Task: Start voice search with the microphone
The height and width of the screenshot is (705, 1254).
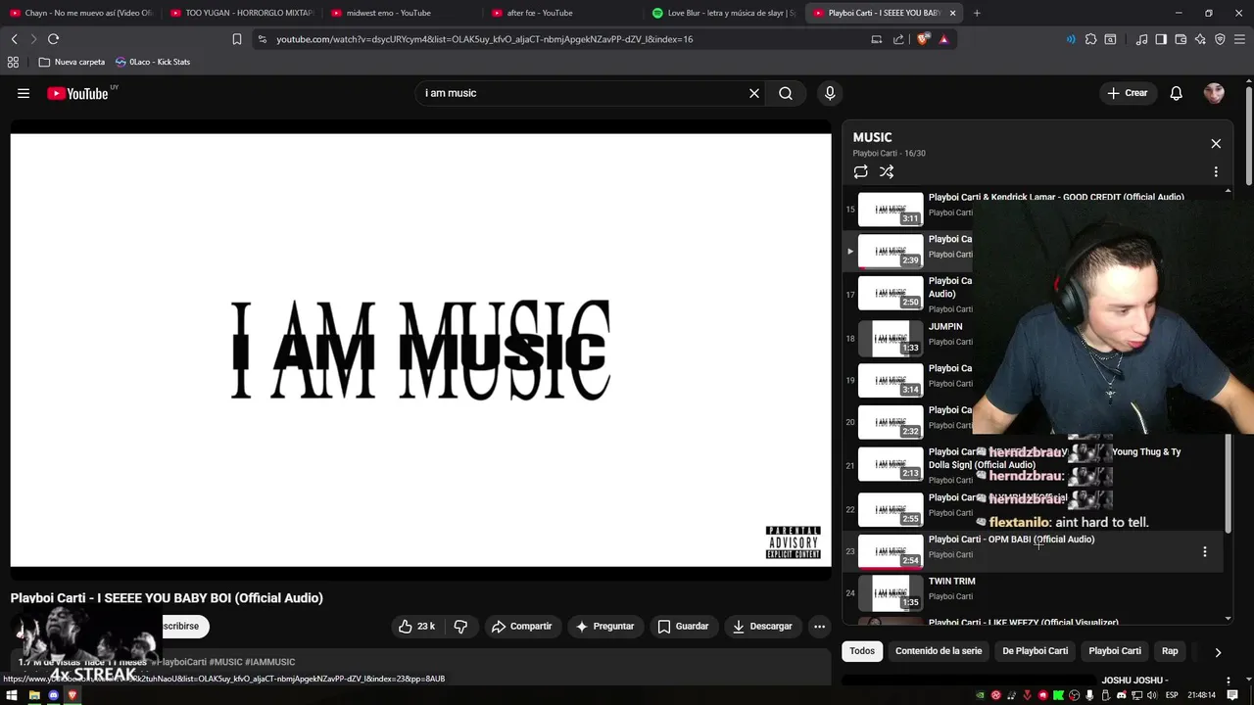Action: [830, 93]
